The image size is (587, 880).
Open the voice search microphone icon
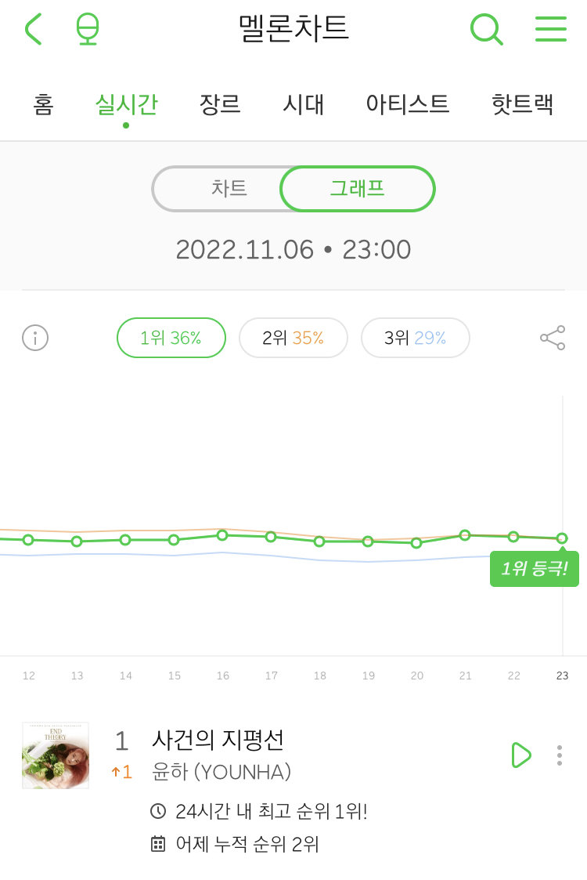click(x=88, y=29)
